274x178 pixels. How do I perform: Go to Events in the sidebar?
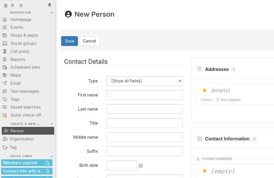pyautogui.click(x=17, y=27)
